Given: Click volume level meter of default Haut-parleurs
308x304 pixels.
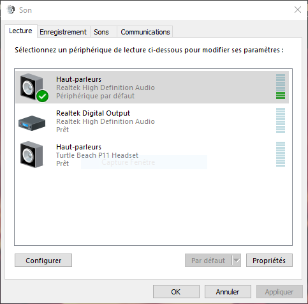Looking at the screenshot, I should pyautogui.click(x=281, y=87).
